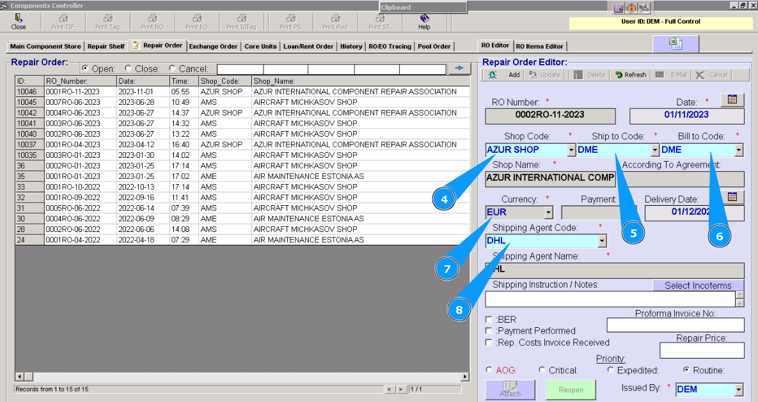Click the Close toolbar icon
The height and width of the screenshot is (402, 758).
19,19
